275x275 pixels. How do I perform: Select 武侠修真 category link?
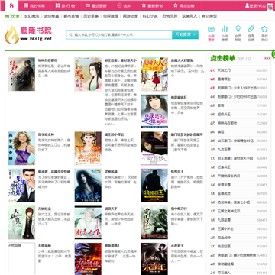[51, 16]
